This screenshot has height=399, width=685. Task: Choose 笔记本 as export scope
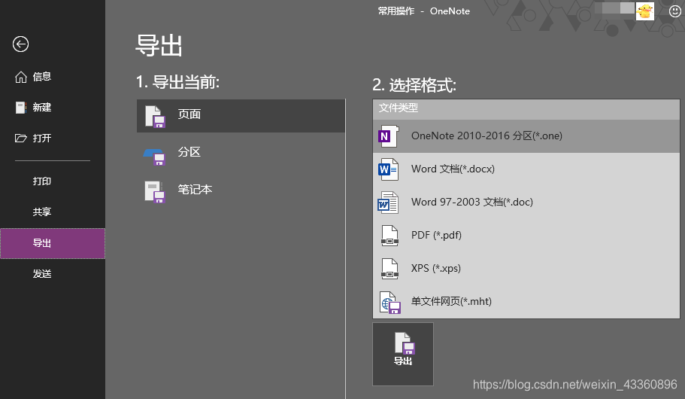click(x=241, y=190)
